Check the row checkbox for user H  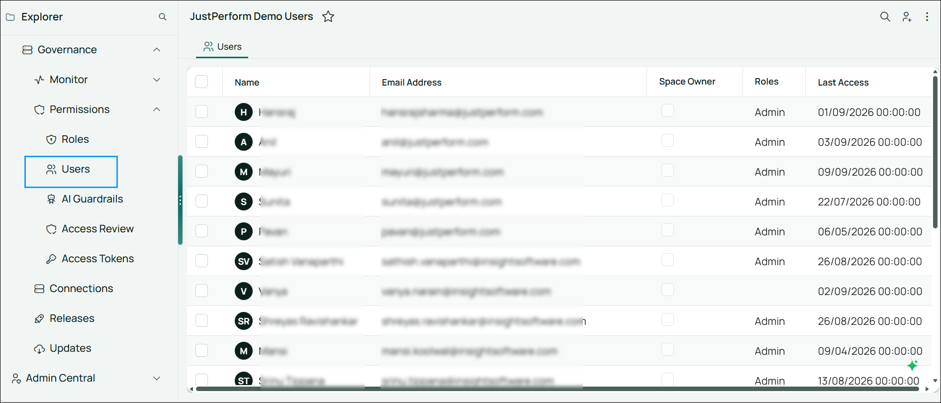click(x=201, y=111)
